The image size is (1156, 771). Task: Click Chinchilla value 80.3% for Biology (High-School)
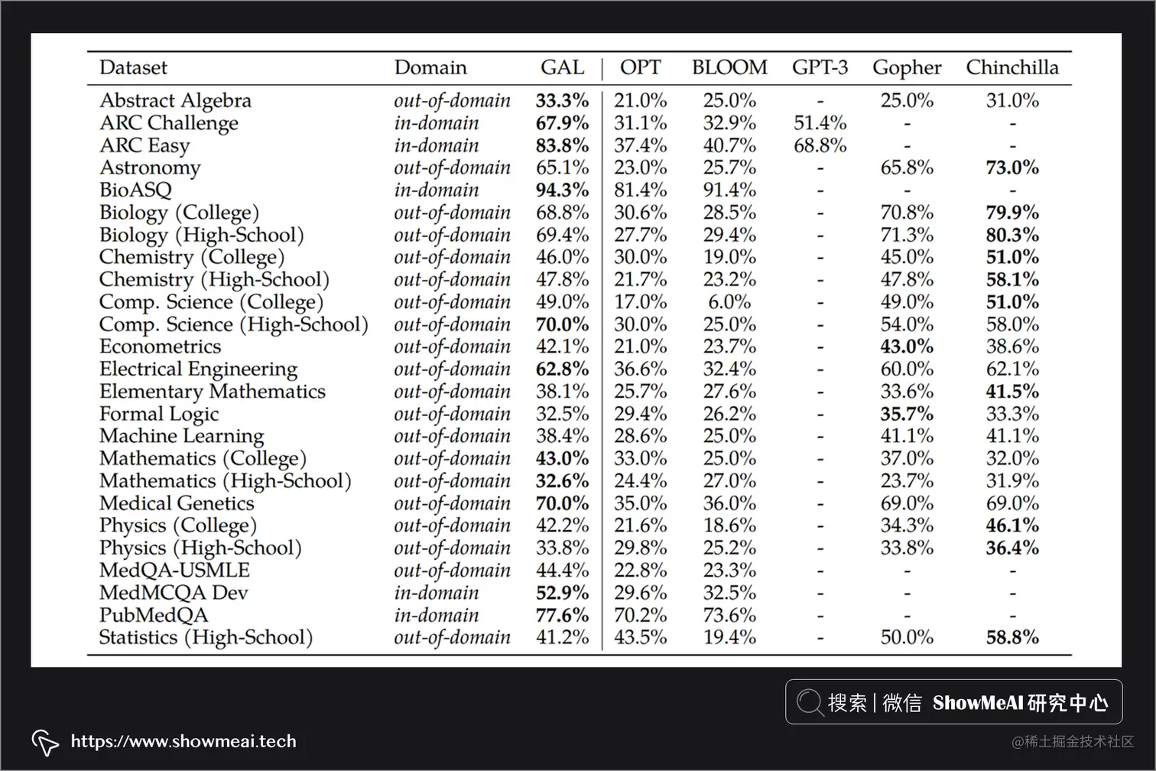pos(1012,235)
